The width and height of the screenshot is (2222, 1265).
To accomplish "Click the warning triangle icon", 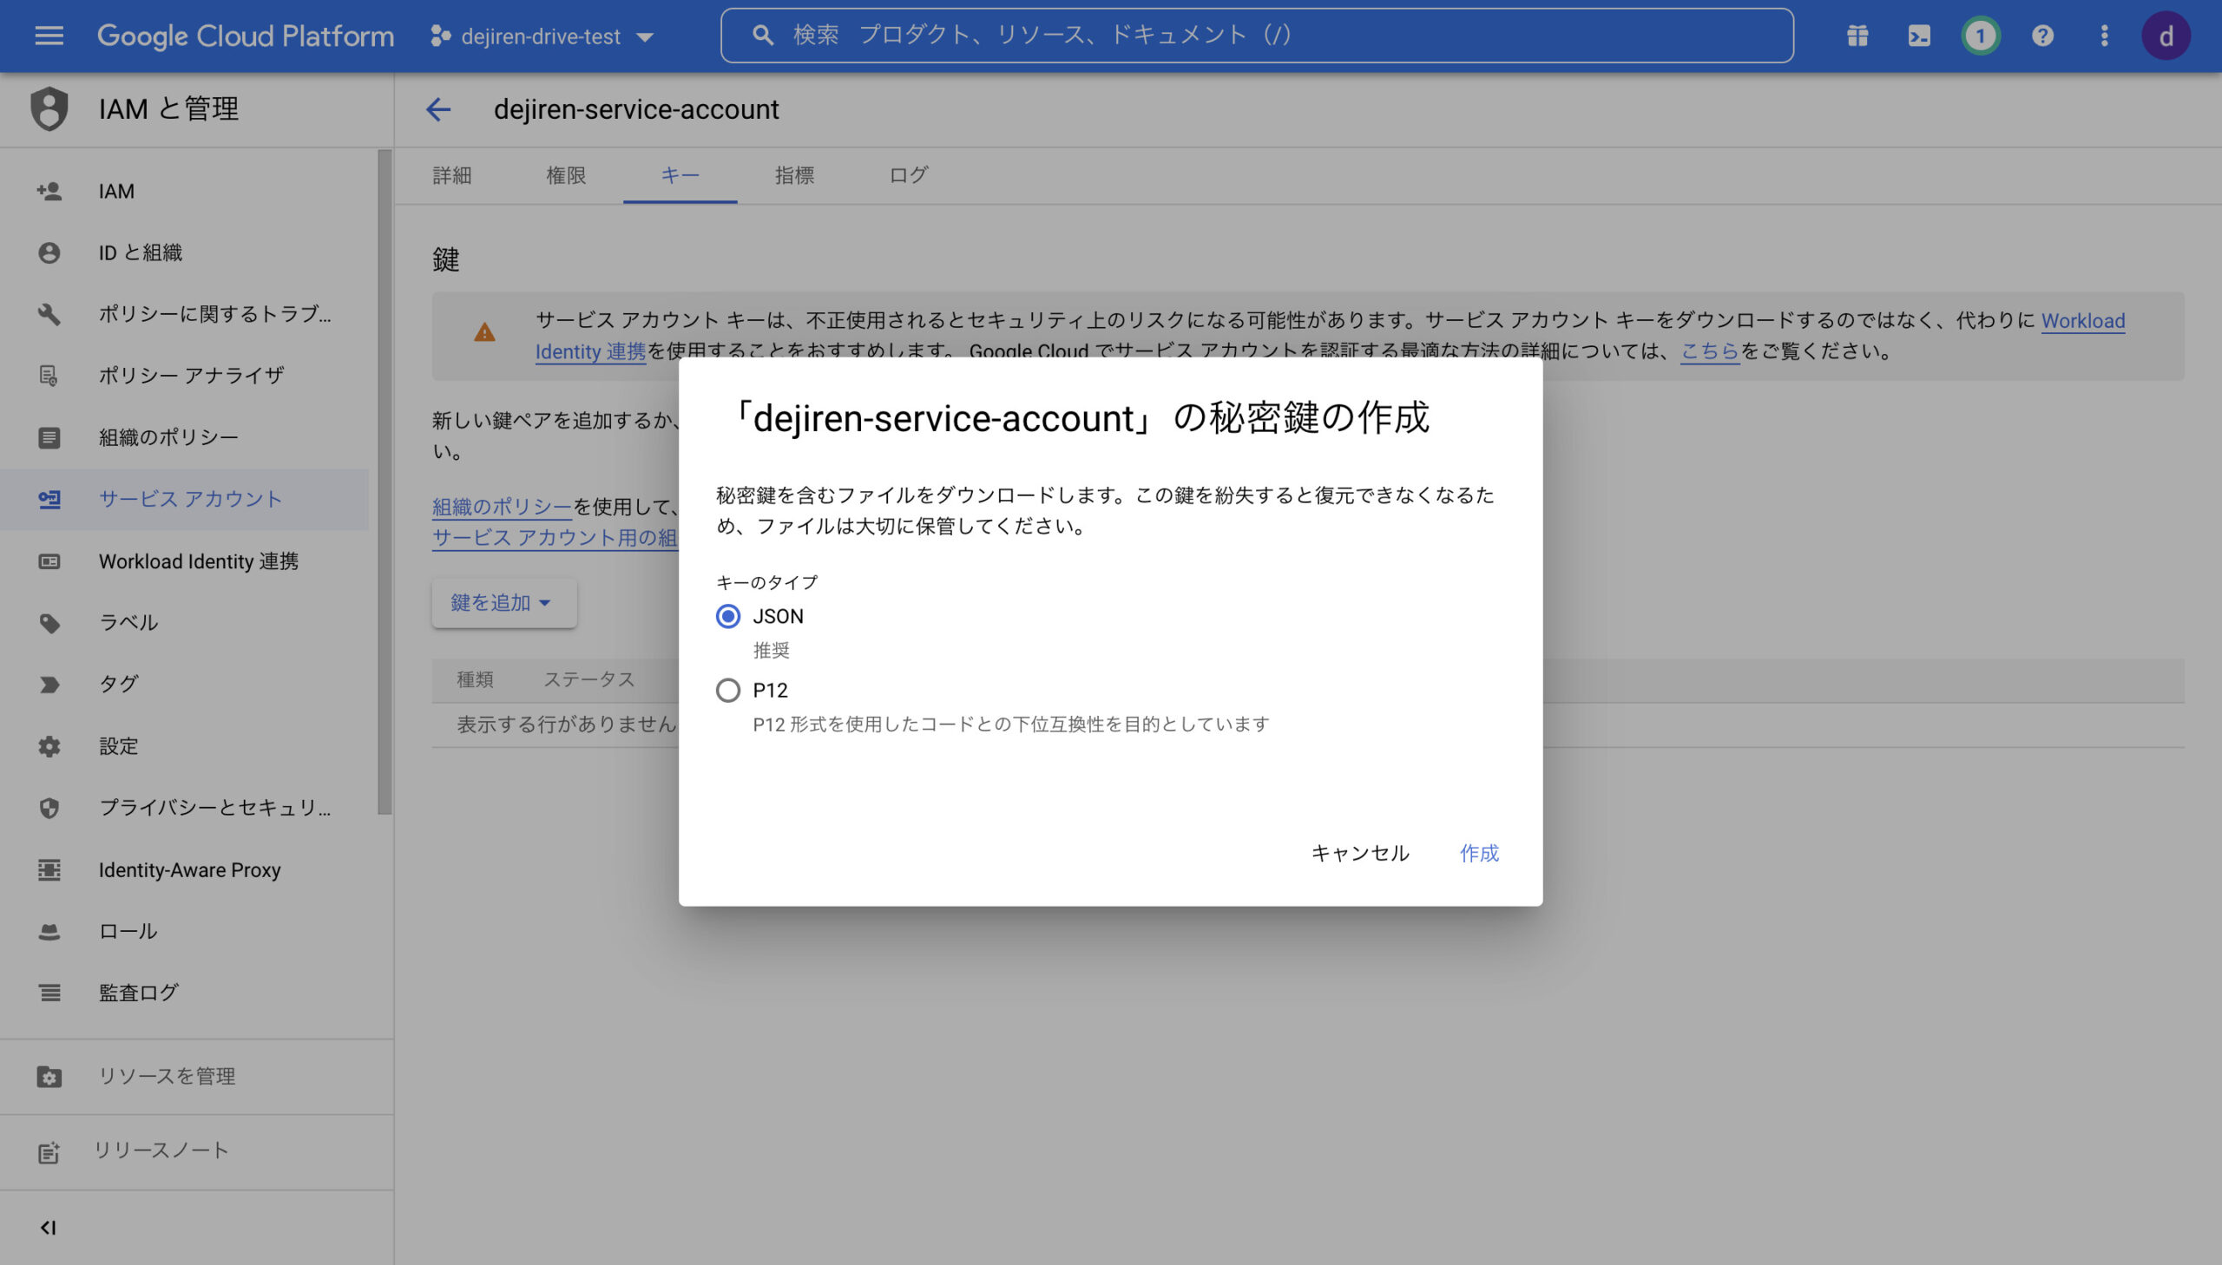I will (484, 332).
